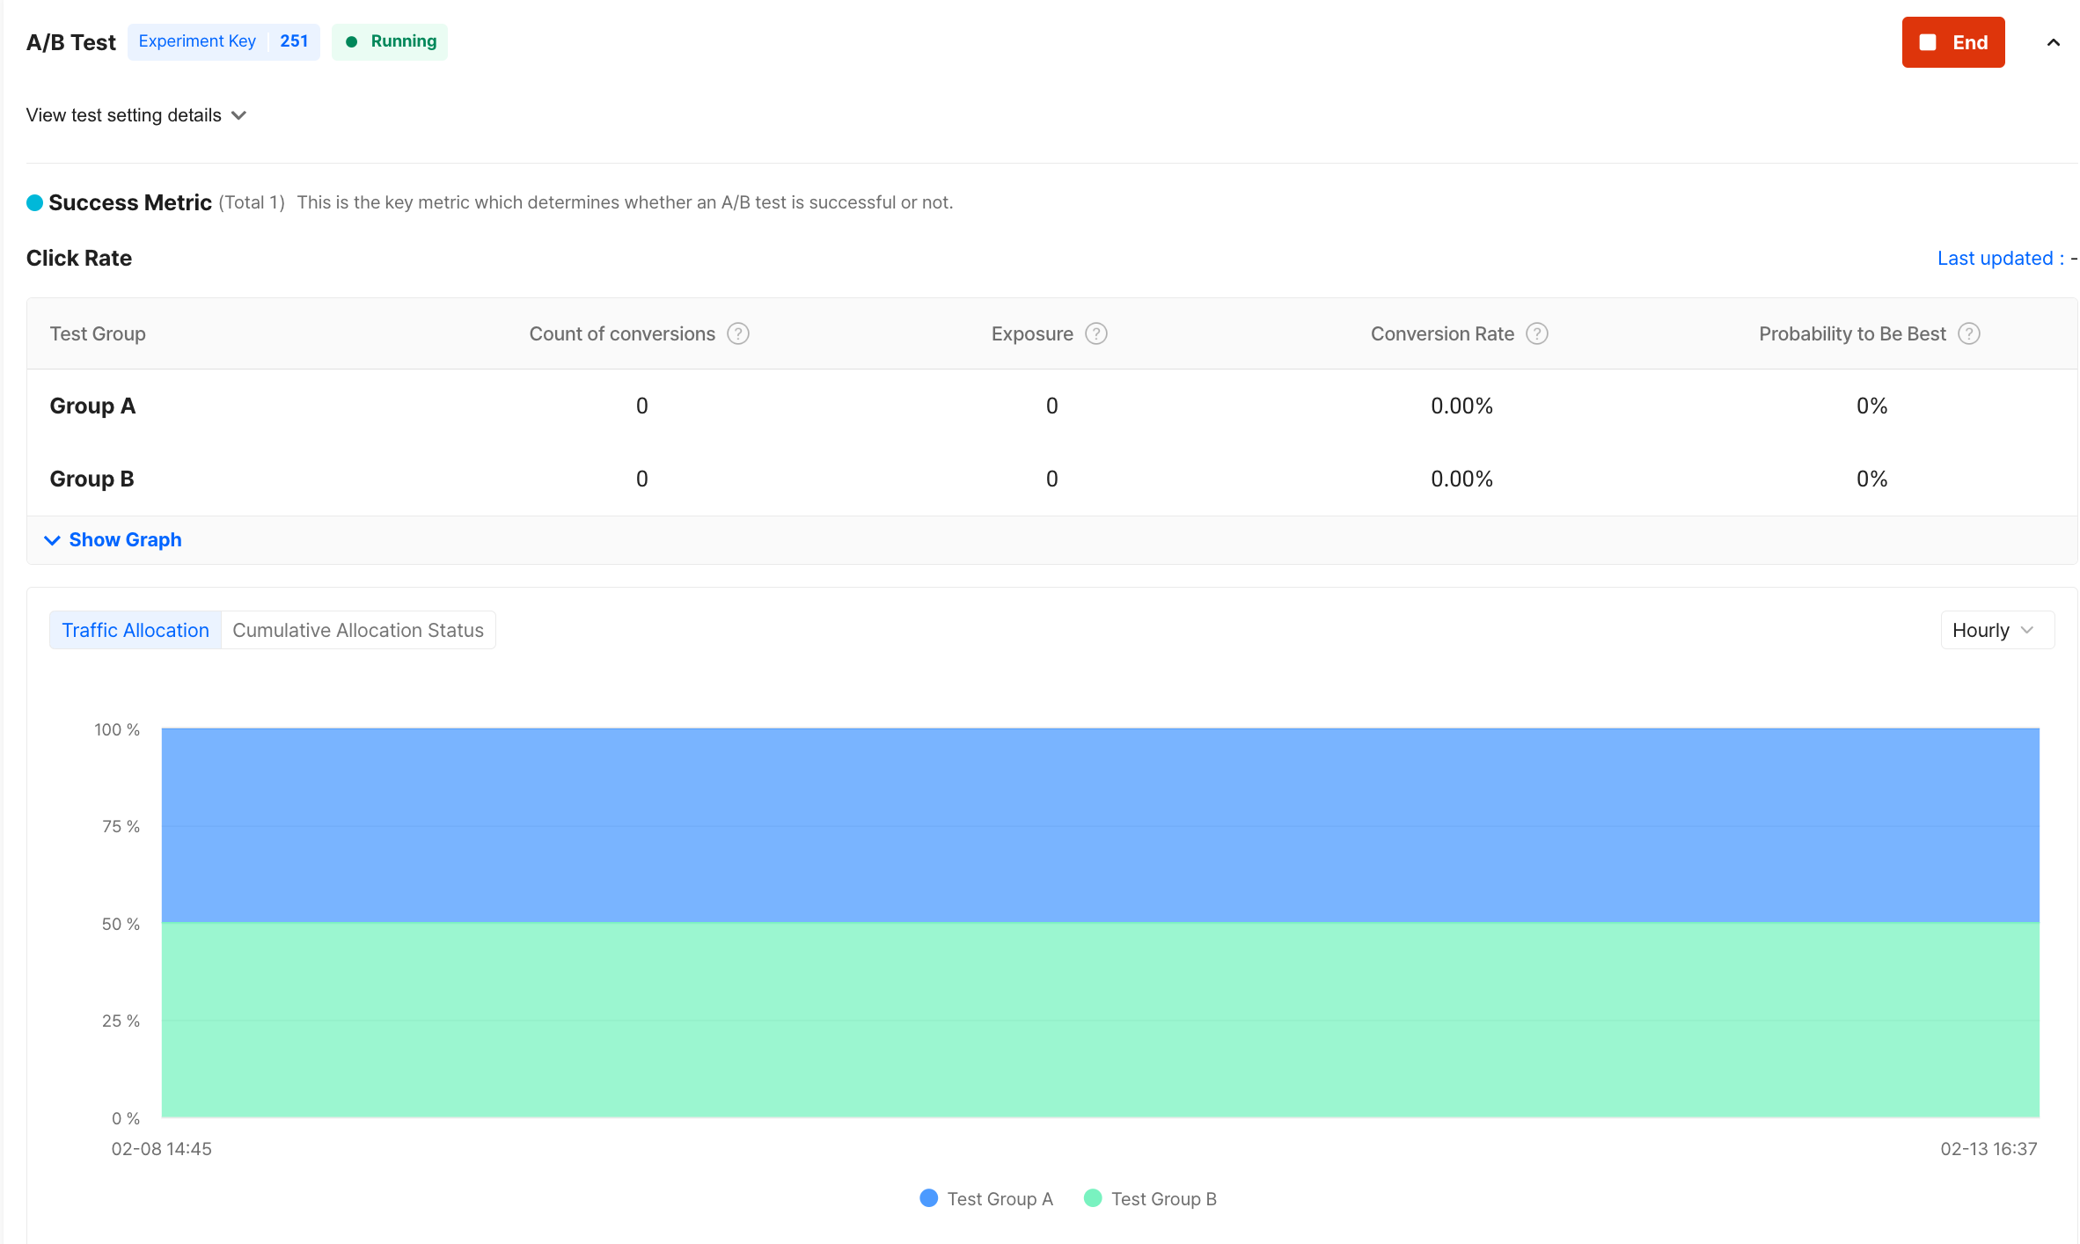Click the Last updated label
Image resolution: width=2080 pixels, height=1244 pixels.
coord(2000,258)
